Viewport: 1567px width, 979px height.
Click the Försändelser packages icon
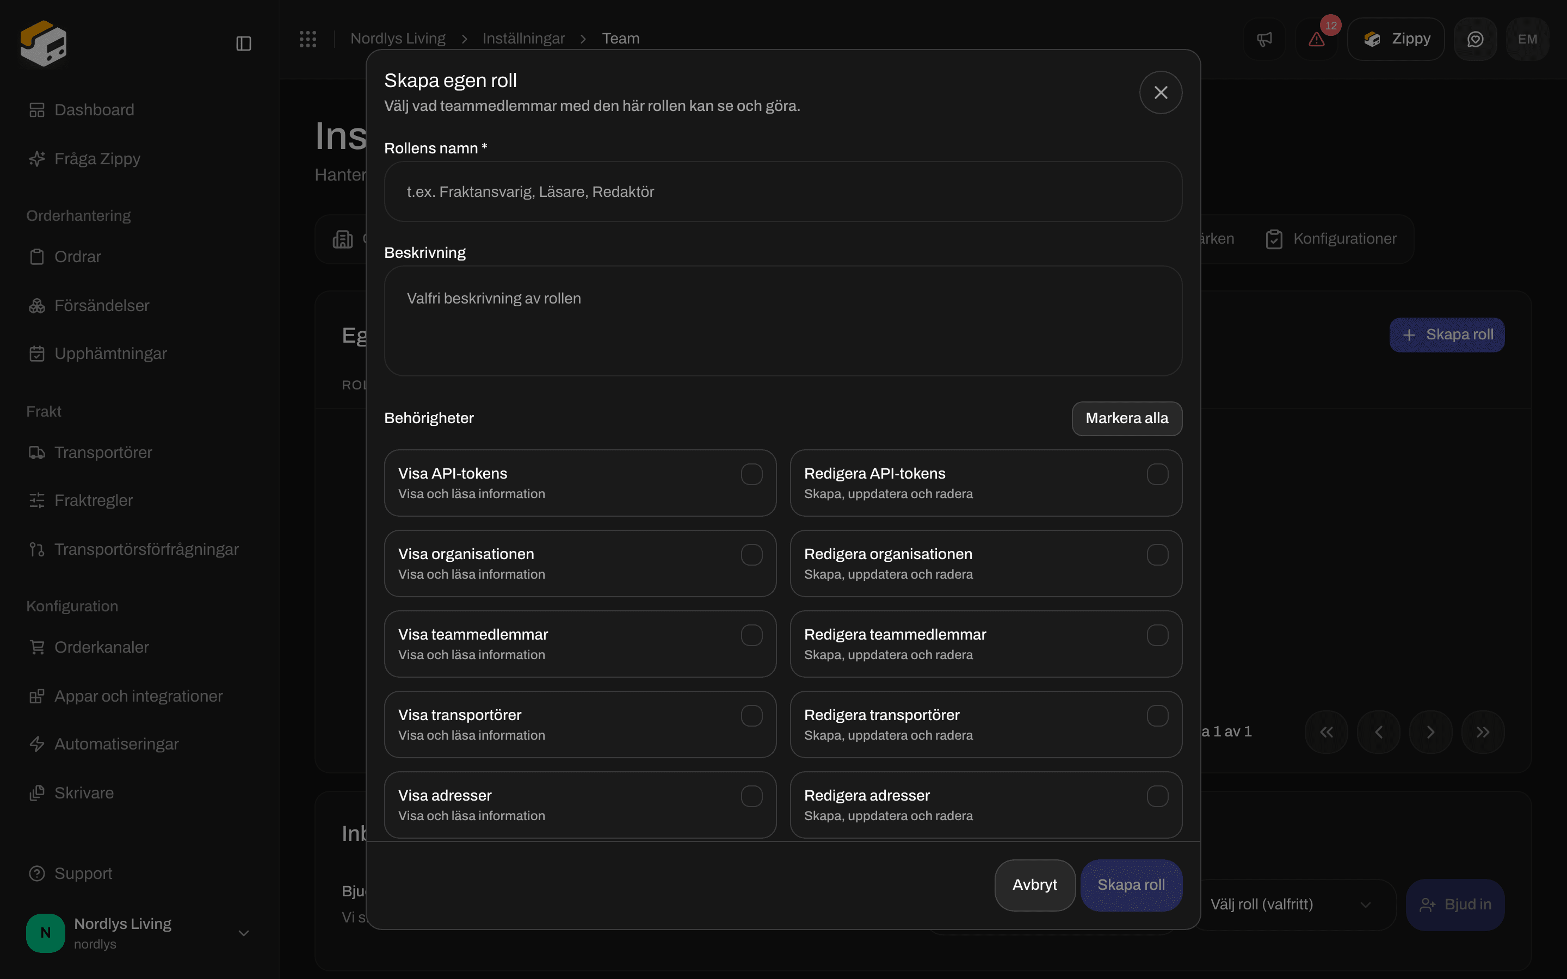(x=37, y=306)
